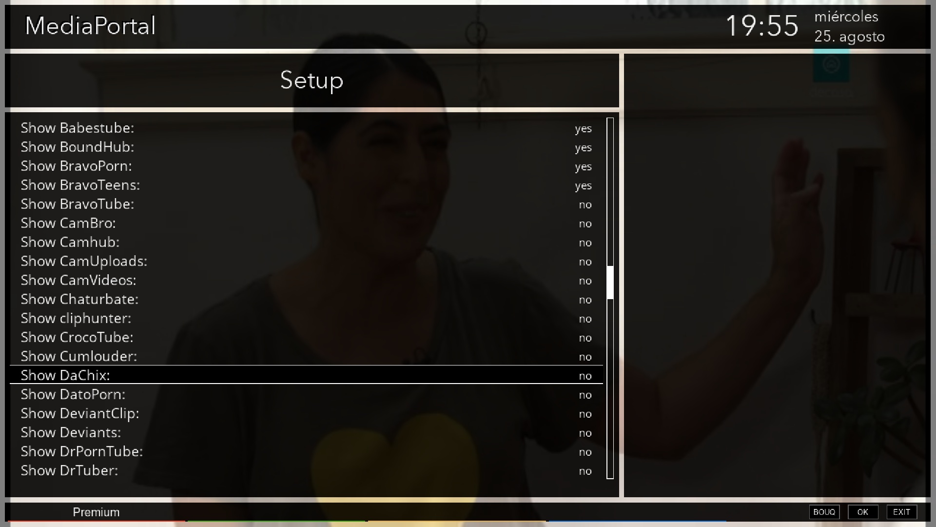
Task: Toggle the Show Babestube yes setting
Action: [583, 128]
